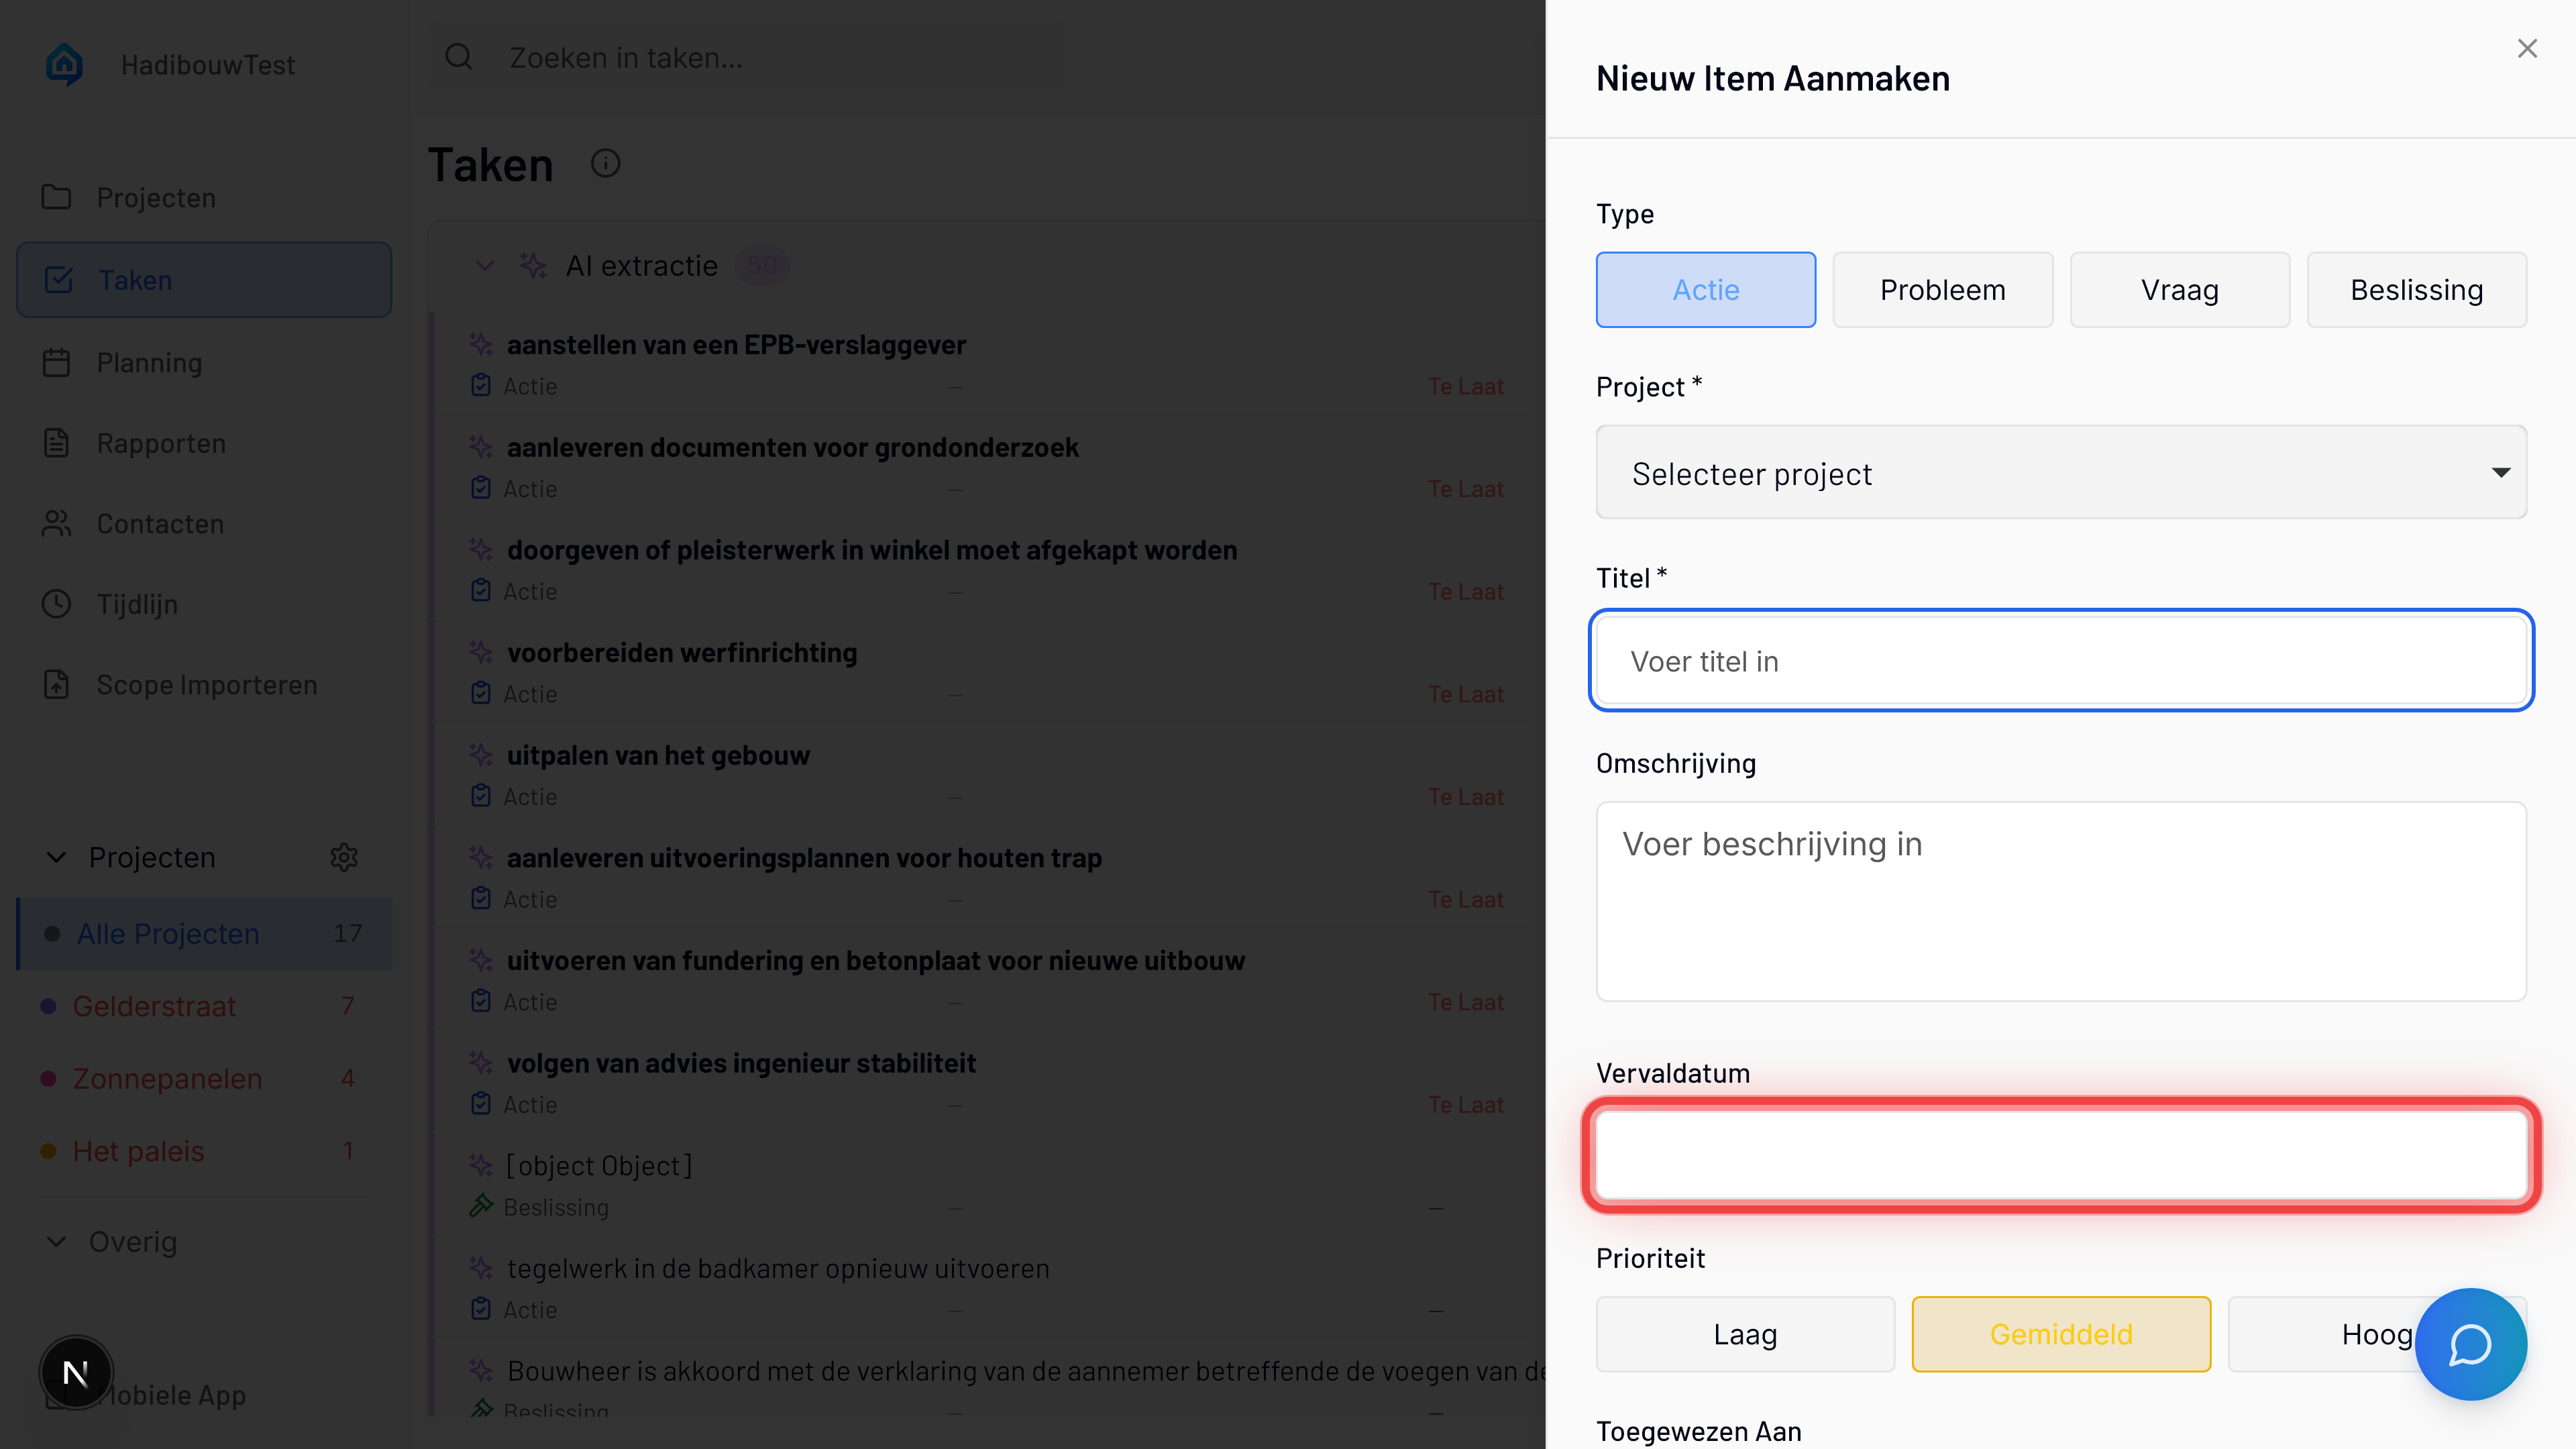
Task: Open the Selecteer project dropdown
Action: click(2060, 473)
